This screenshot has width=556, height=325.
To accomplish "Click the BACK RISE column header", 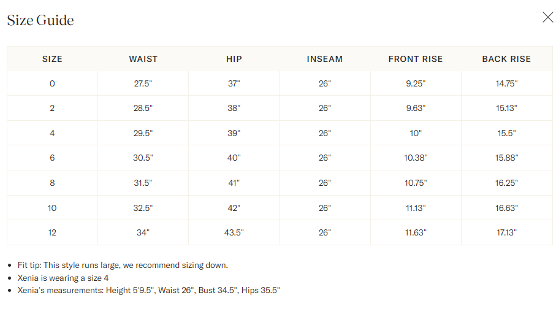I will point(506,59).
